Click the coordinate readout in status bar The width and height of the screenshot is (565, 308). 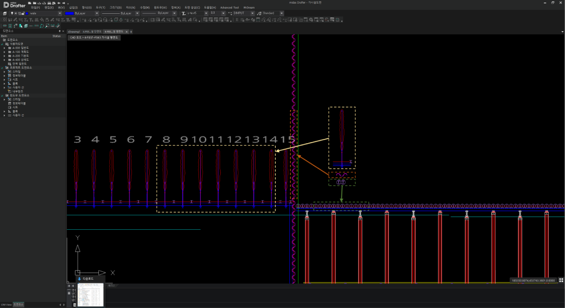534,280
